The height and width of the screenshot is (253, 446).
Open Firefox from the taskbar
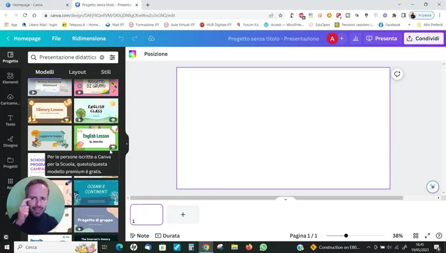click(x=249, y=247)
